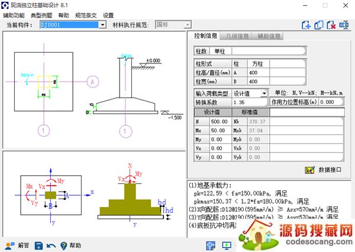Click the 方柱 column shape cell
Image resolution: width=355 pixels, height=252 pixels.
point(258,64)
